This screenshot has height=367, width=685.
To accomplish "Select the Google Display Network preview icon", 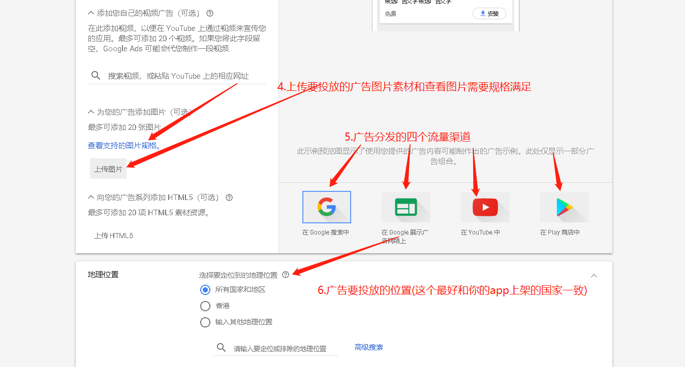I will click(x=406, y=207).
